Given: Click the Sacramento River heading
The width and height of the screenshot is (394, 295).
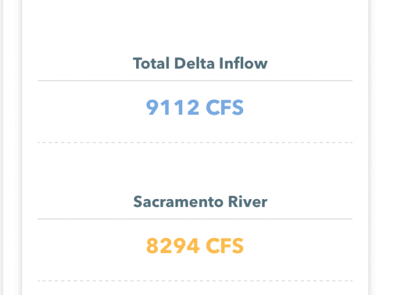Looking at the screenshot, I should tap(200, 202).
